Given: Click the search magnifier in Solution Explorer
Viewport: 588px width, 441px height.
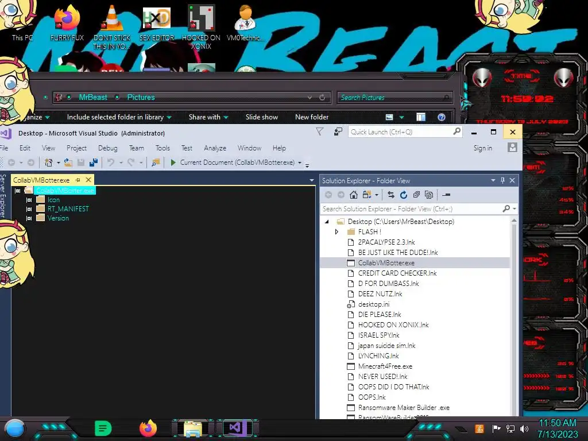Looking at the screenshot, I should point(506,208).
